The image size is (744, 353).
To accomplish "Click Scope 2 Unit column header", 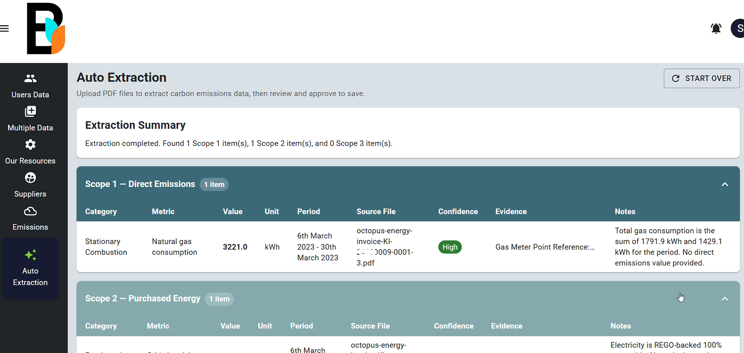I will pyautogui.click(x=265, y=326).
